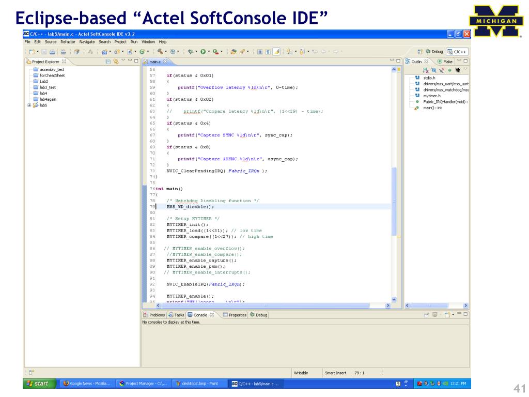The width and height of the screenshot is (529, 397).
Task: Click the Collapse All icon in Project Explorer
Action: coord(108,62)
